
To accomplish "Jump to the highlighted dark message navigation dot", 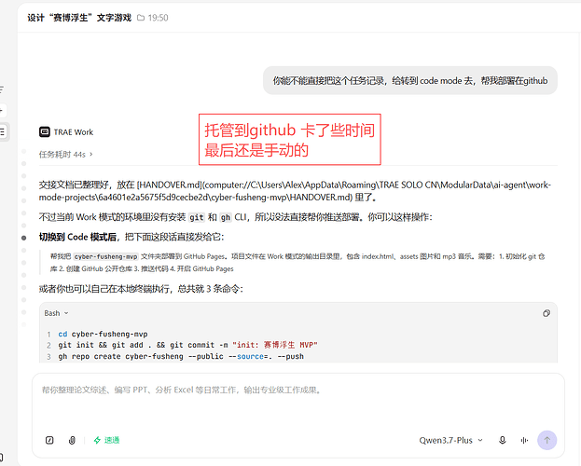I will click(x=23, y=238).
